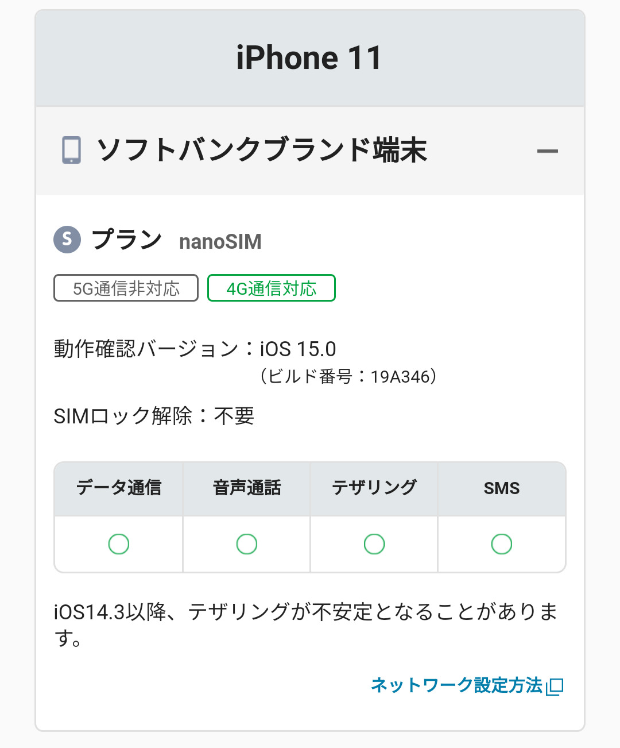Viewport: 620px width, 748px height.
Task: Click the テザリング column header
Action: [374, 488]
